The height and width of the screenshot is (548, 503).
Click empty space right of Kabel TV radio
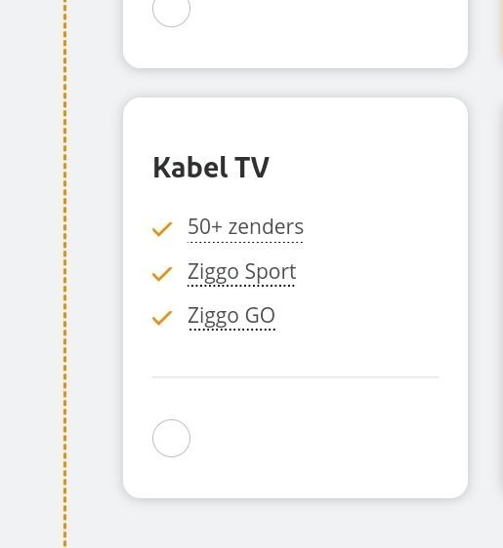click(315, 438)
